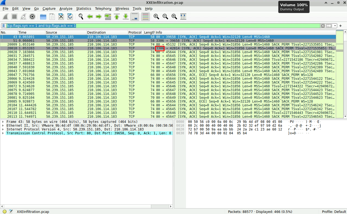The image size is (347, 214).
Task: Select packet number 20010 row
Action: pyautogui.click(x=168, y=48)
